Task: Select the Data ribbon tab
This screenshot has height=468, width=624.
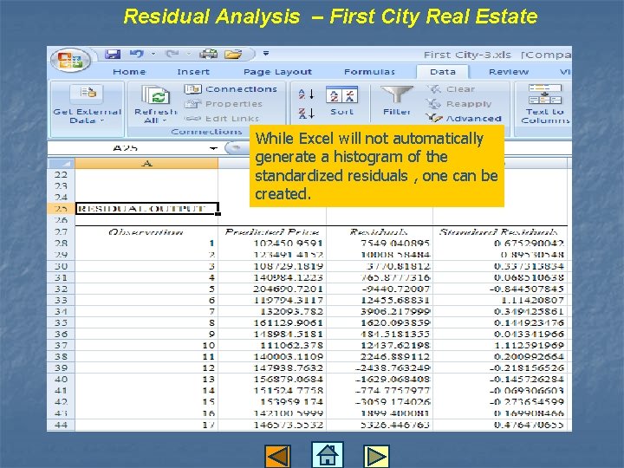Action: 443,72
